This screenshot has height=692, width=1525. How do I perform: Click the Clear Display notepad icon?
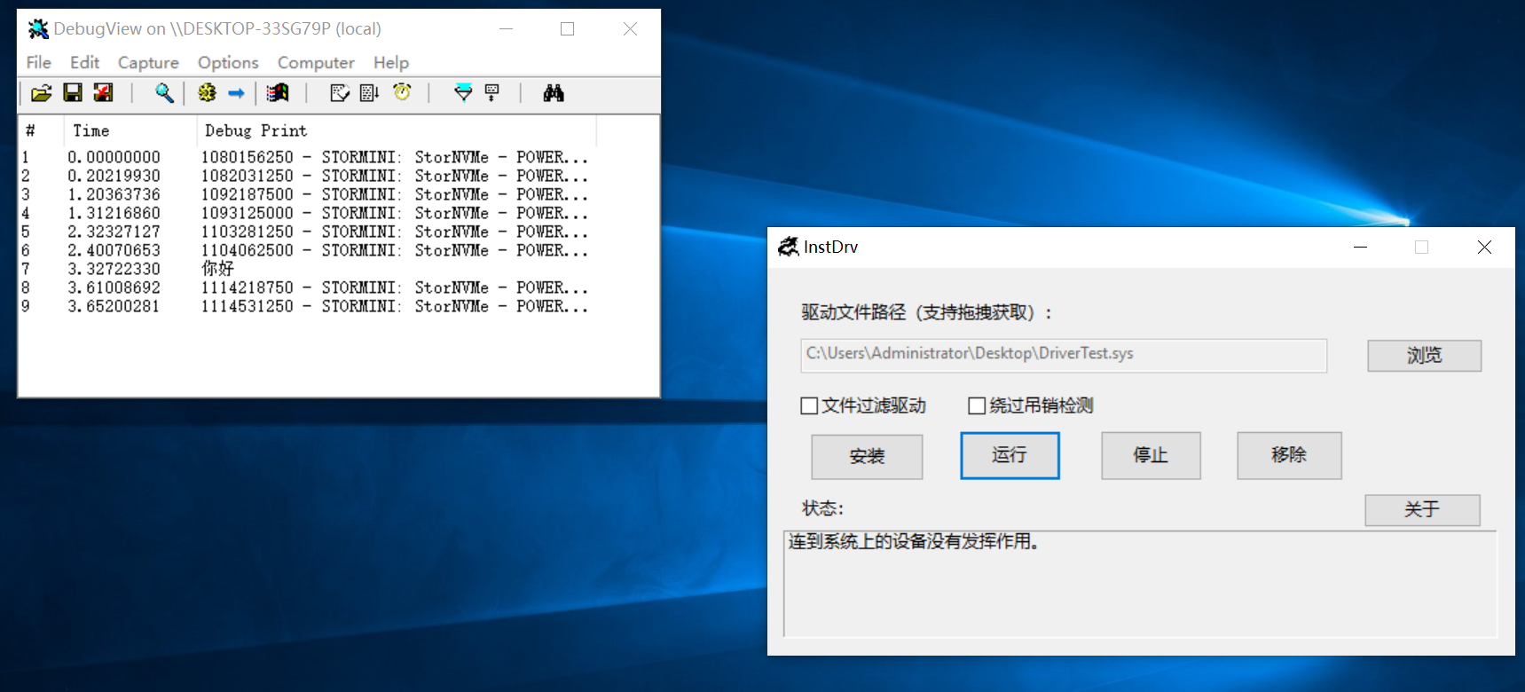click(x=340, y=93)
